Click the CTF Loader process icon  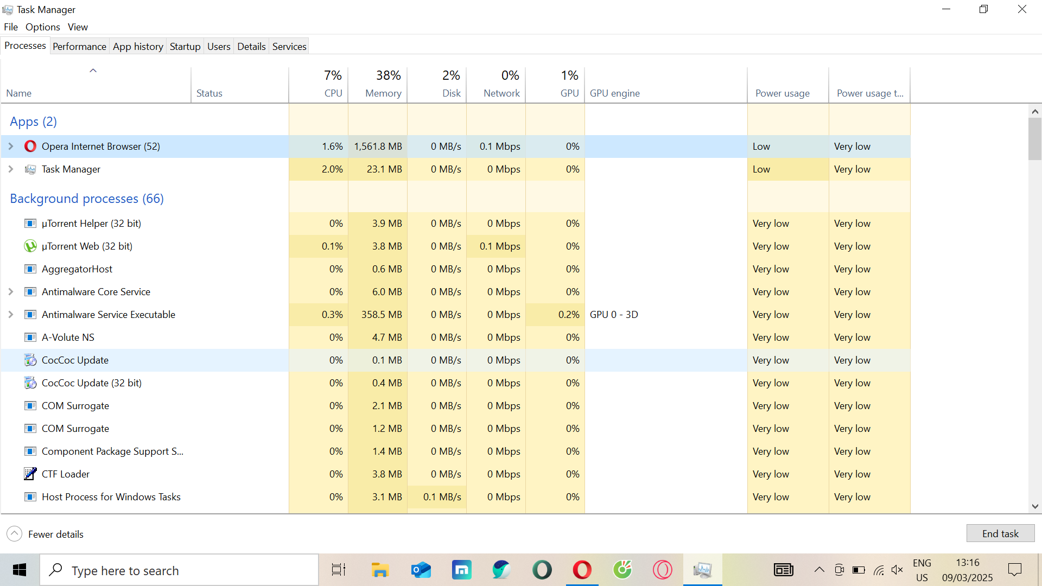click(x=30, y=474)
